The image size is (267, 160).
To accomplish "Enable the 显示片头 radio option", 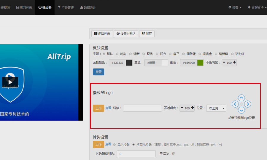I will (x=115, y=145).
